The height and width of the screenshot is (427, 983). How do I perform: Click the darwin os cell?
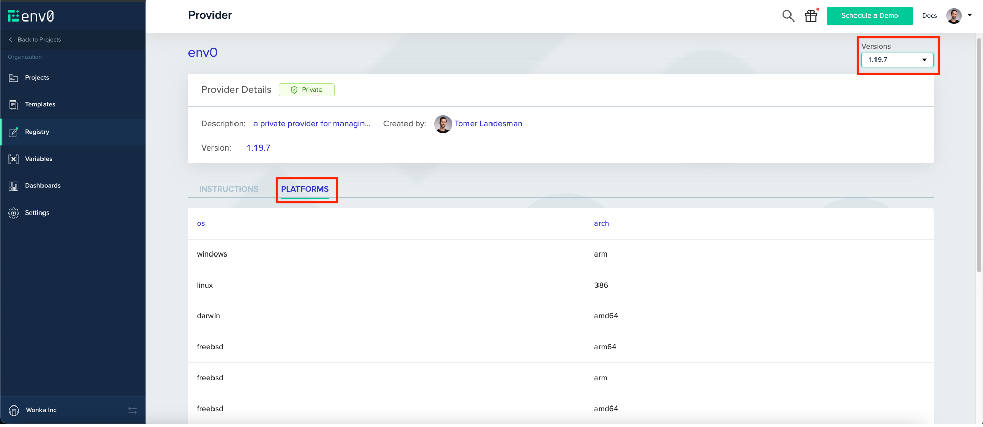[x=208, y=316]
